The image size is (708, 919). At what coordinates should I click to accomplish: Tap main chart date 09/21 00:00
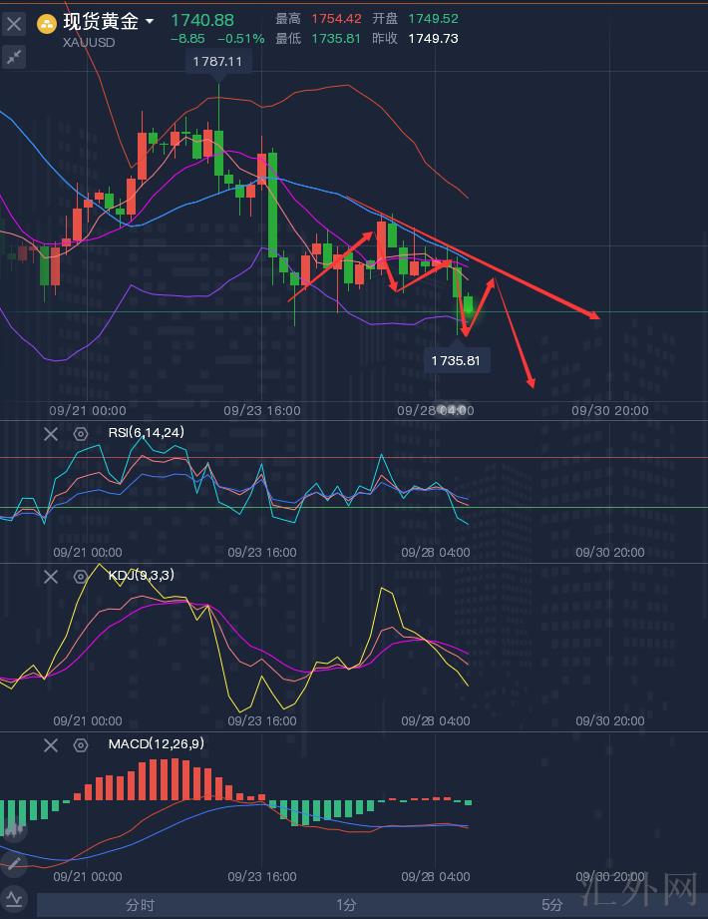(88, 411)
